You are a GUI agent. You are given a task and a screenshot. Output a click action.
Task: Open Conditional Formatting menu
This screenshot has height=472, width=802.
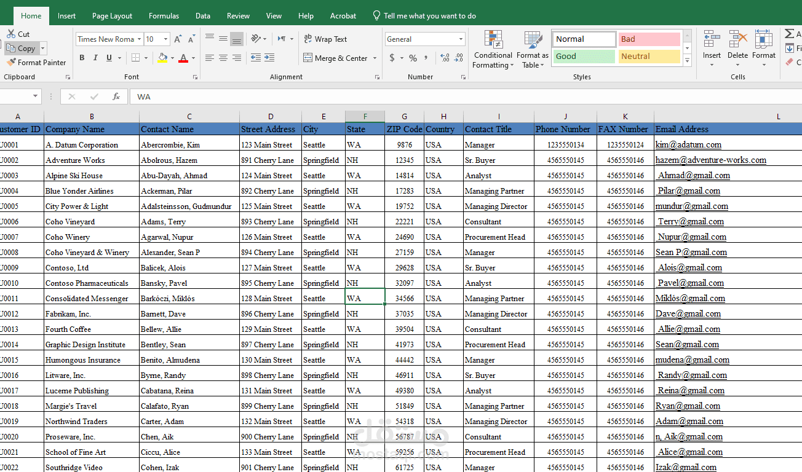coord(493,49)
